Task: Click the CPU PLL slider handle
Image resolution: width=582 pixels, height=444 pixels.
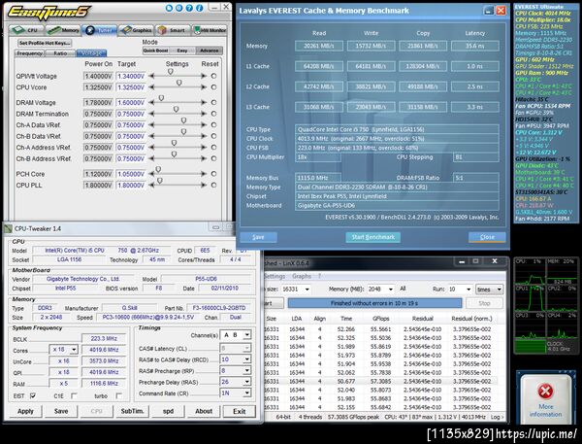Action: (x=160, y=181)
